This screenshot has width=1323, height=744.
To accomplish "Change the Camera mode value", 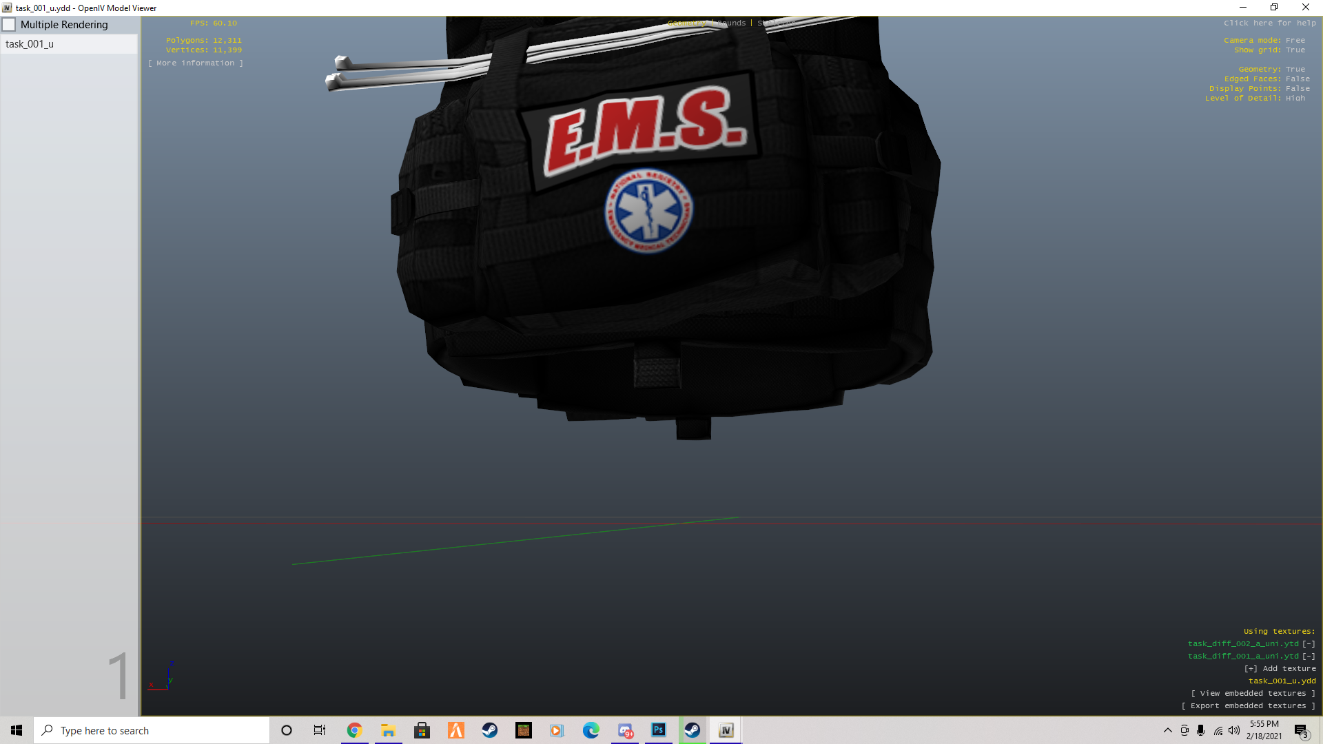I will pos(1295,40).
